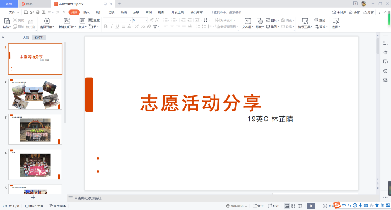This screenshot has height=210, width=391.
Task: Switch to slide sorter view in status bar
Action: [x=293, y=206]
